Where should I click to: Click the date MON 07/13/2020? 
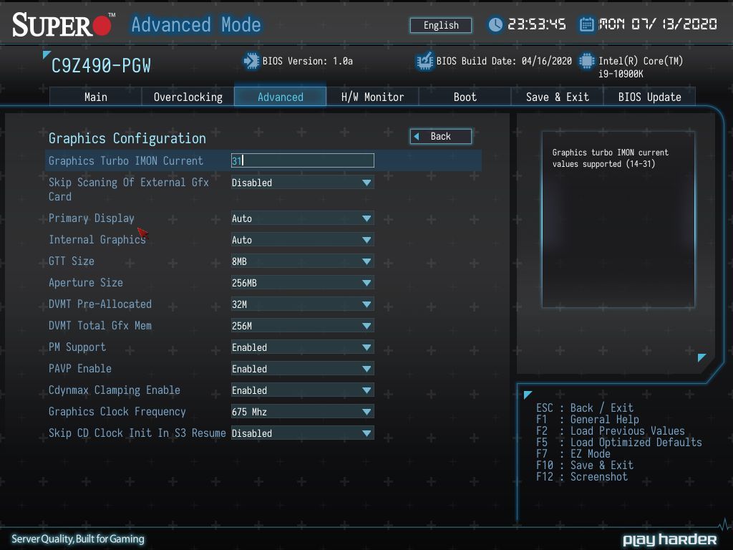coord(658,24)
